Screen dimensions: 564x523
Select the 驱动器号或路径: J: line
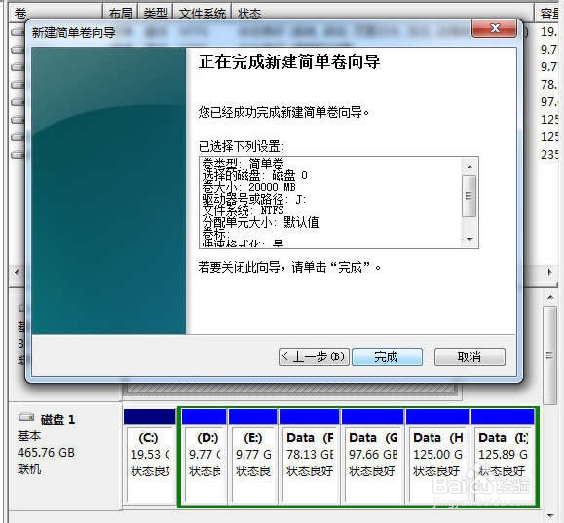pos(253,199)
